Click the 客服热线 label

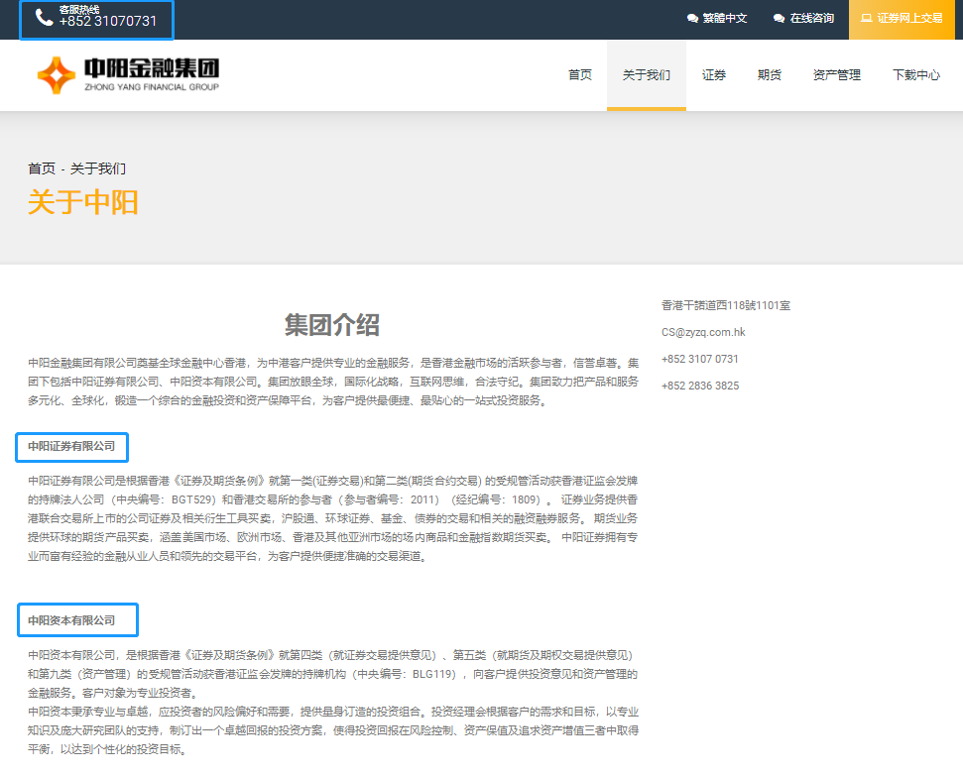(79, 9)
